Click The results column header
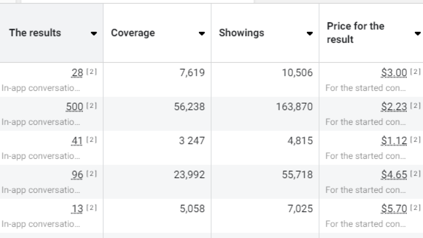This screenshot has height=238, width=423. (35, 33)
